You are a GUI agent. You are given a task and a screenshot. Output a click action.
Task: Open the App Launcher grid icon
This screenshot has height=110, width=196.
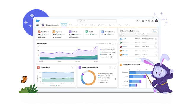coord(37,25)
